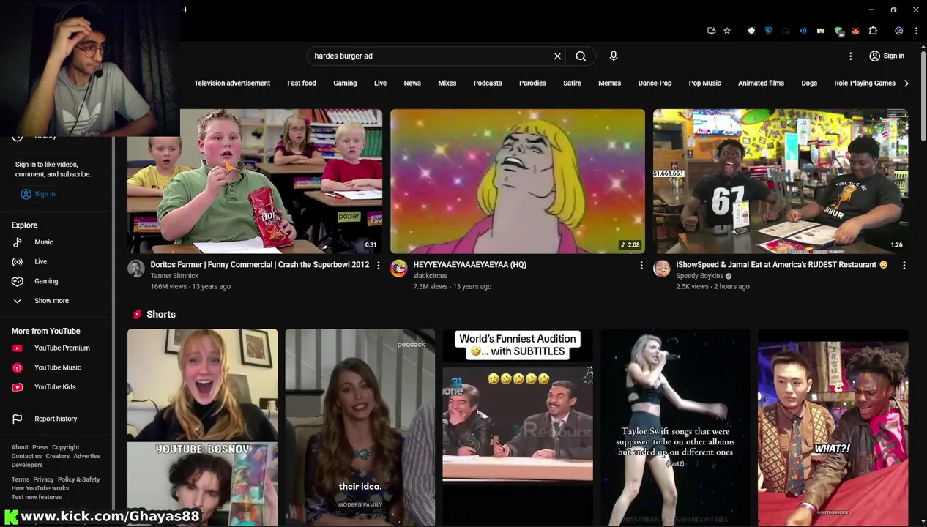
Task: Open Speedy Boykins channel link
Action: (699, 276)
